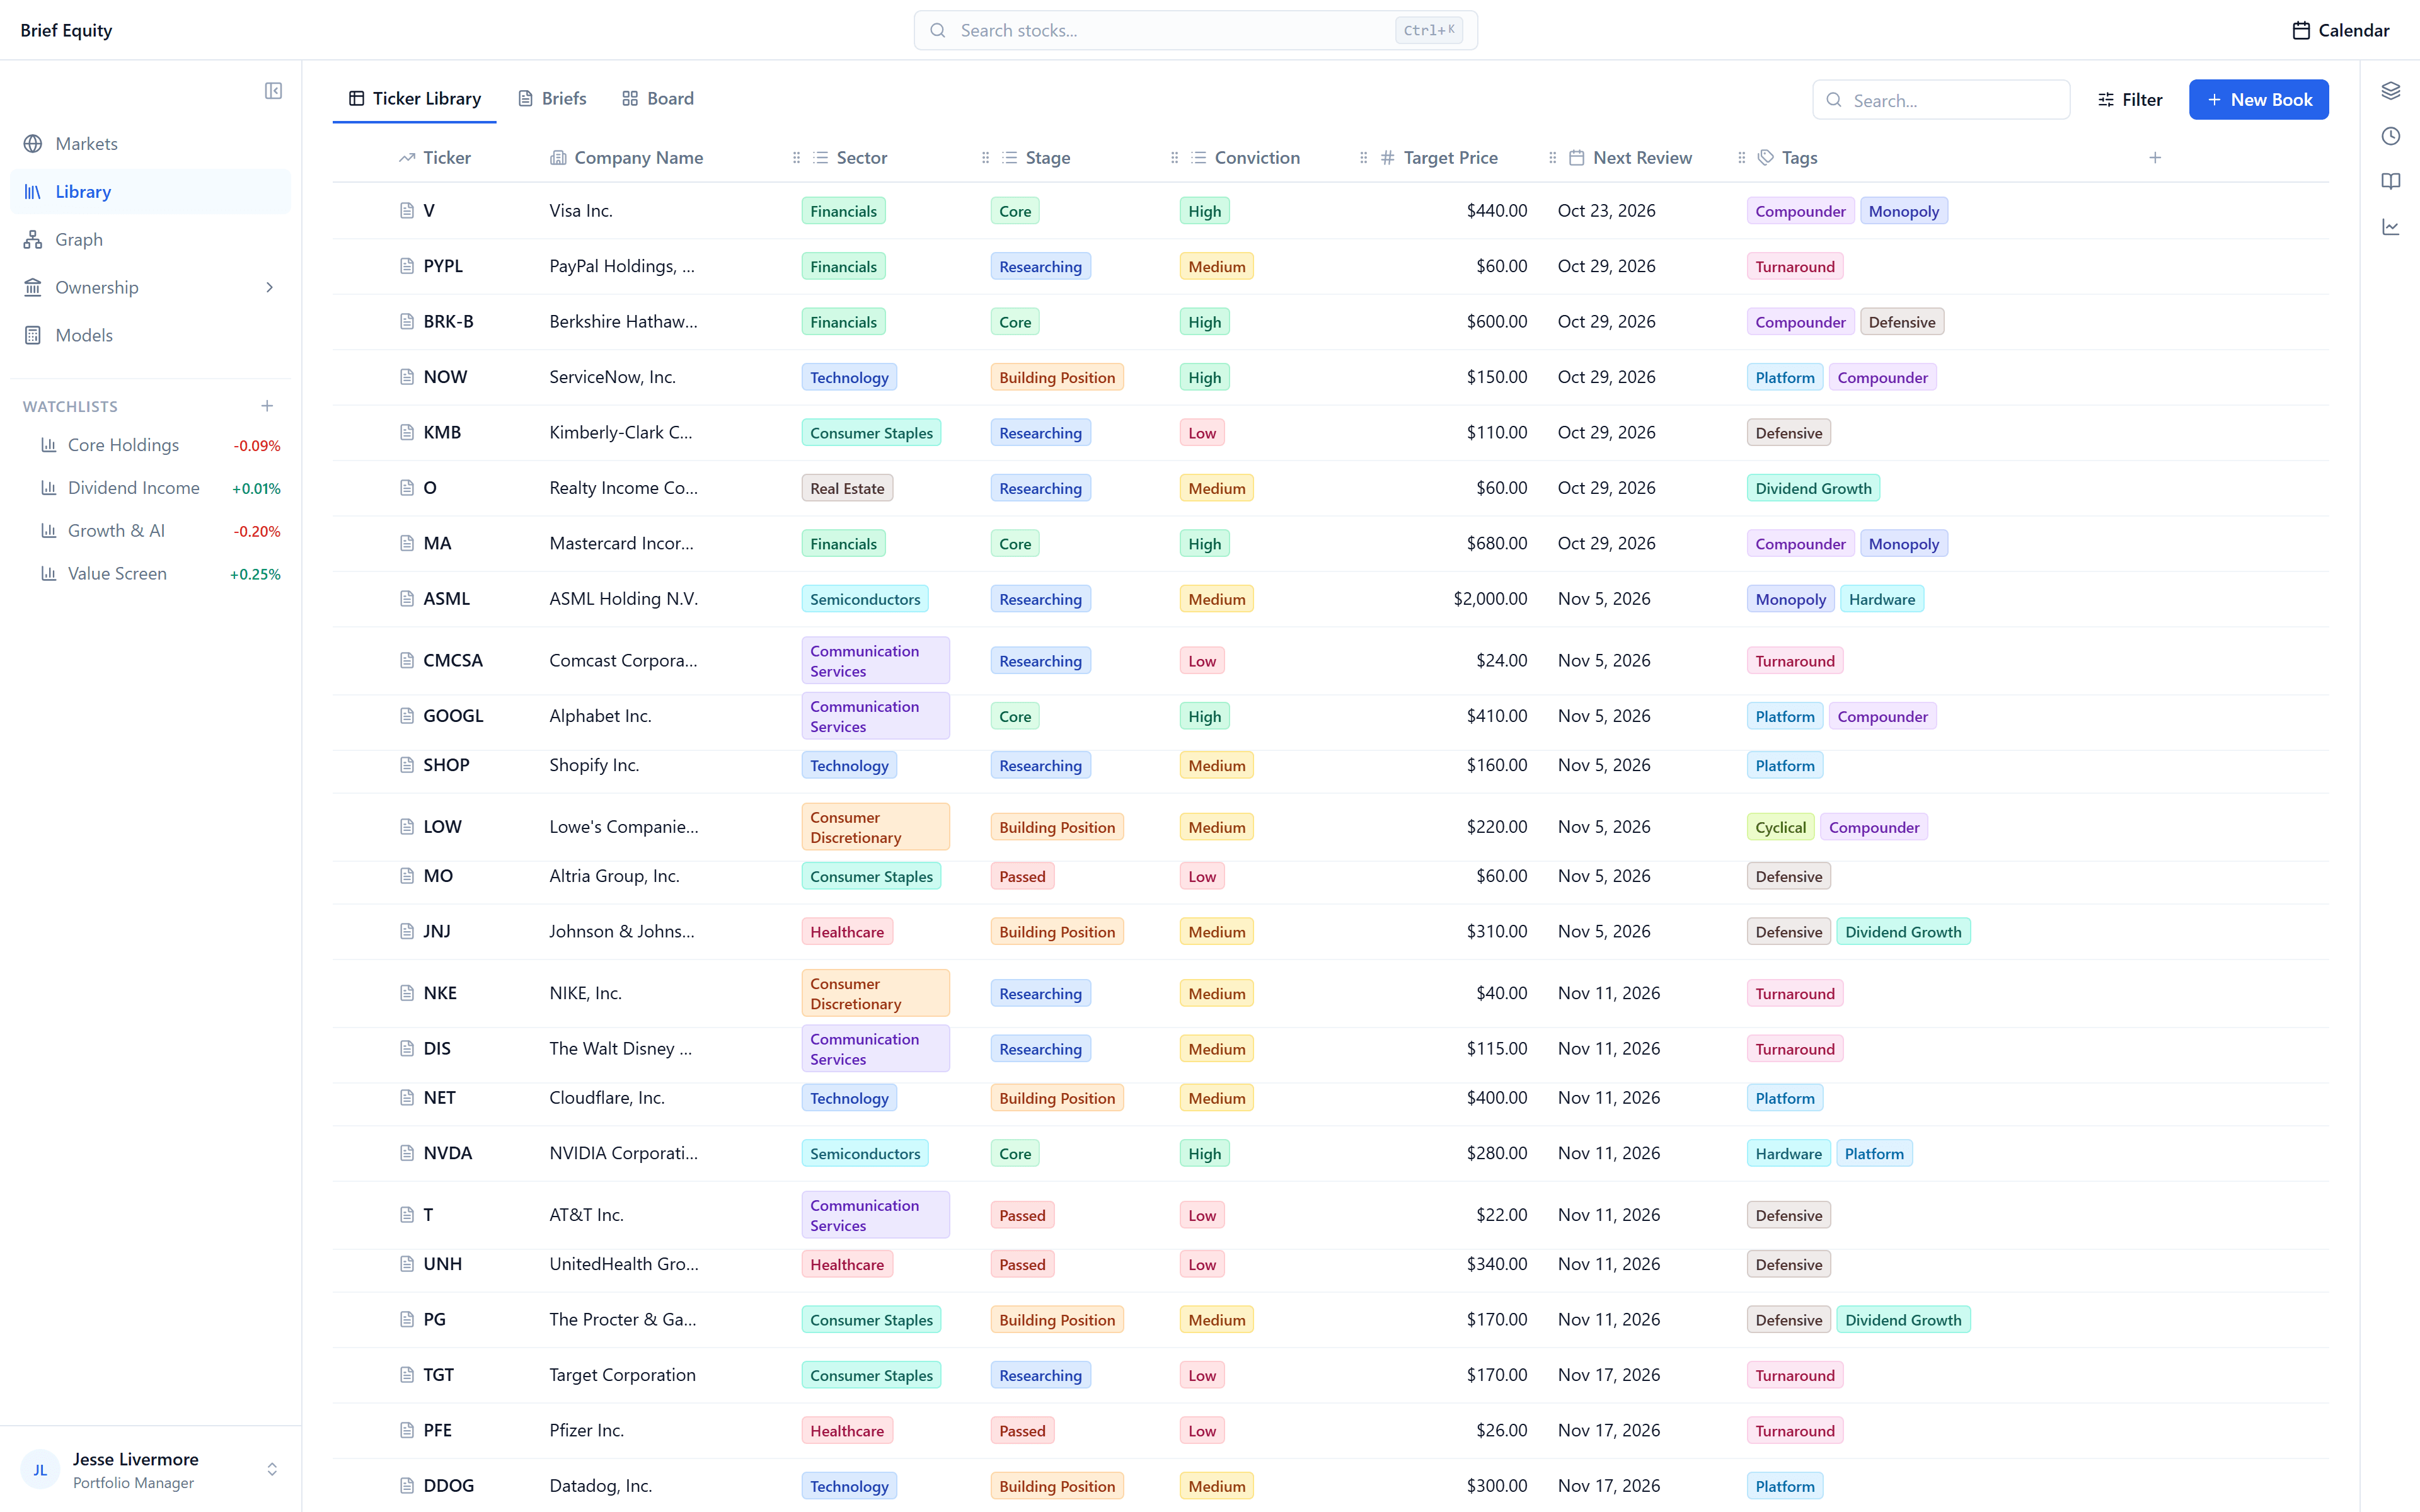2420x1512 pixels.
Task: Click the Calendar icon button
Action: (x=2340, y=30)
